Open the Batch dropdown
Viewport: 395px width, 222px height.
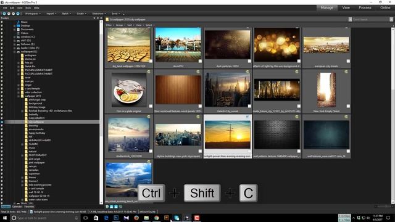(67, 14)
